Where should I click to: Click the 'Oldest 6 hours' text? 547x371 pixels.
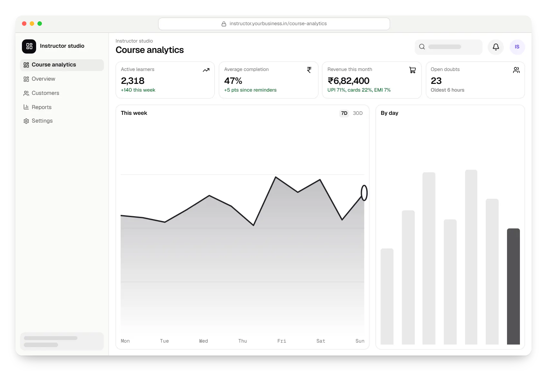447,90
